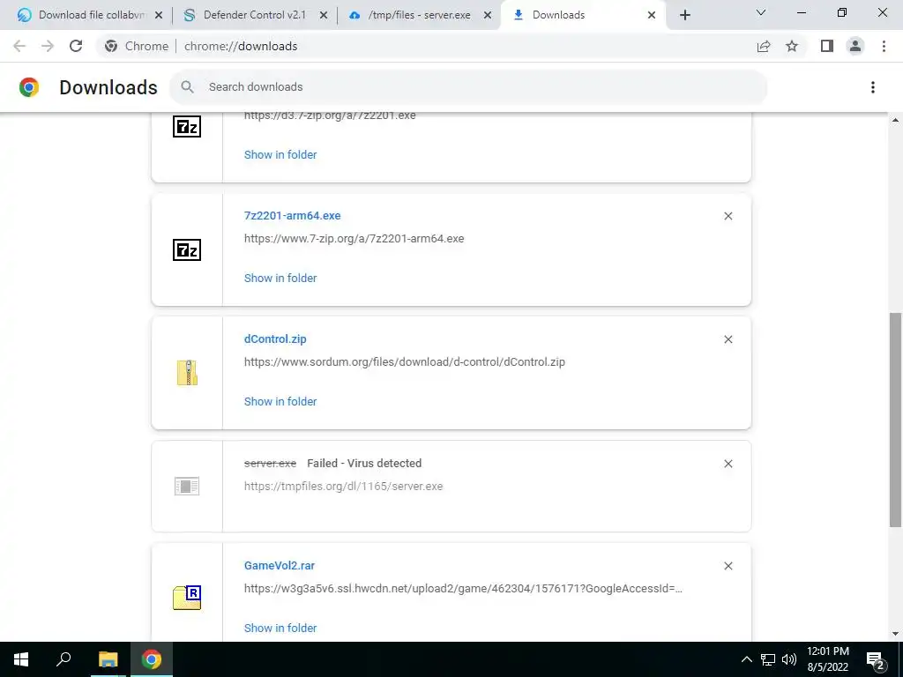Open the Chrome profile avatar menu
This screenshot has width=903, height=677.
(855, 46)
